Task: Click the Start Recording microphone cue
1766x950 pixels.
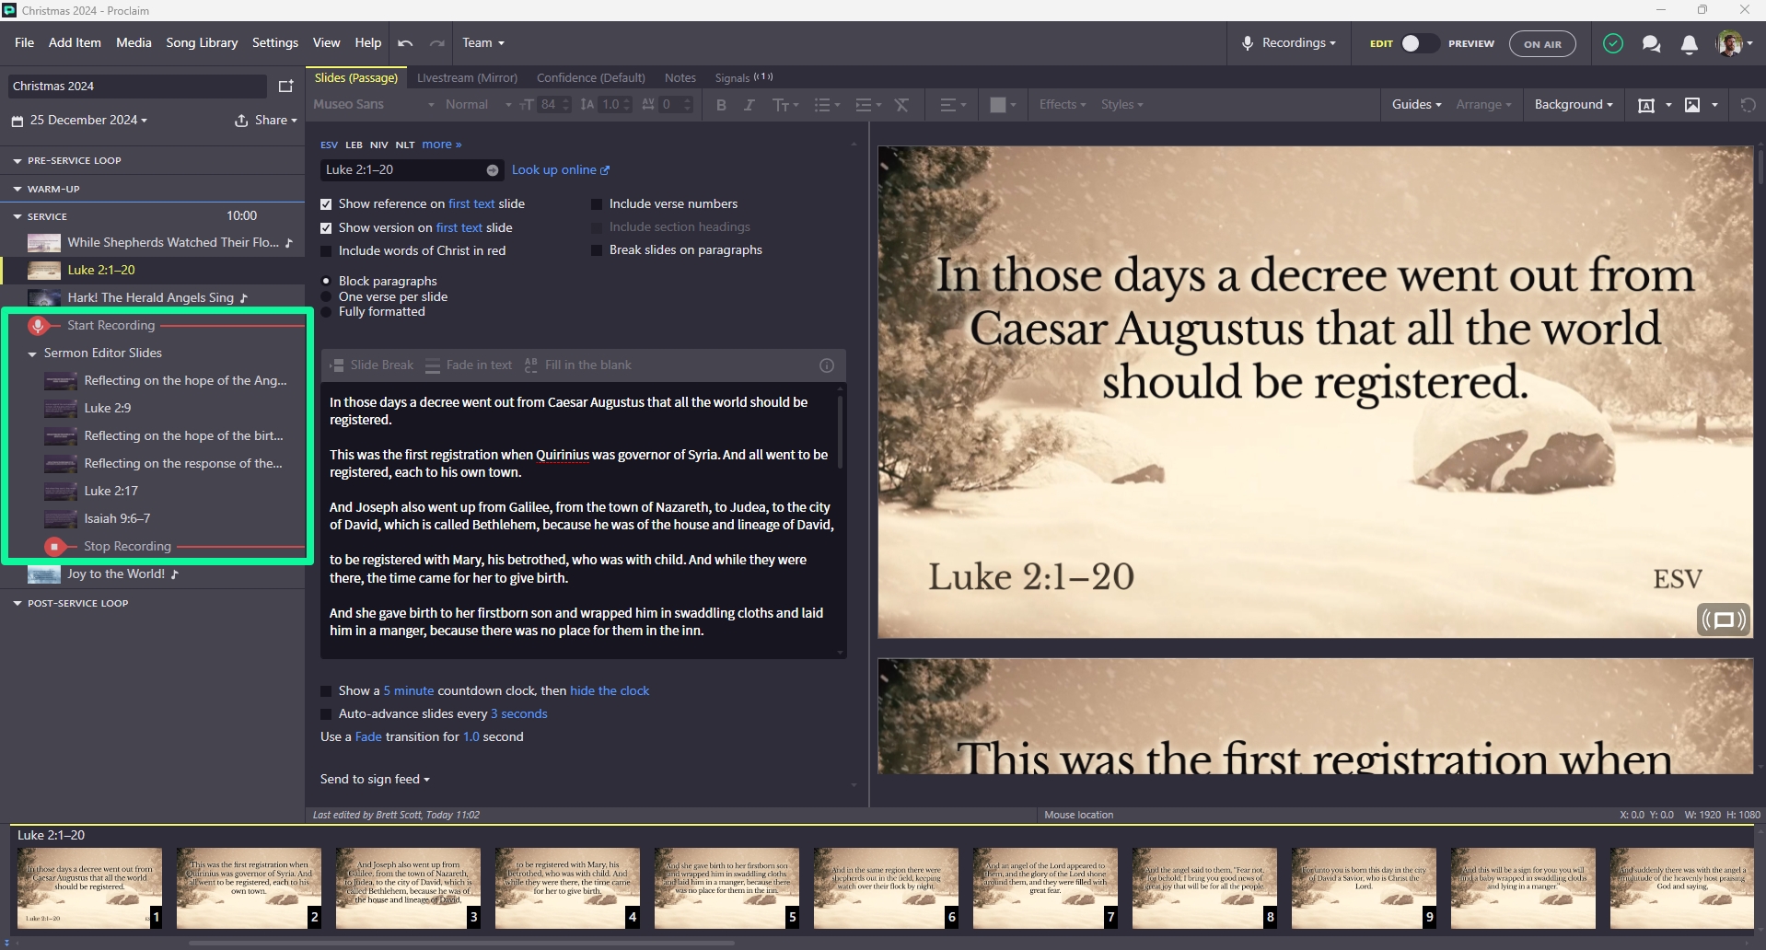Action: click(38, 325)
